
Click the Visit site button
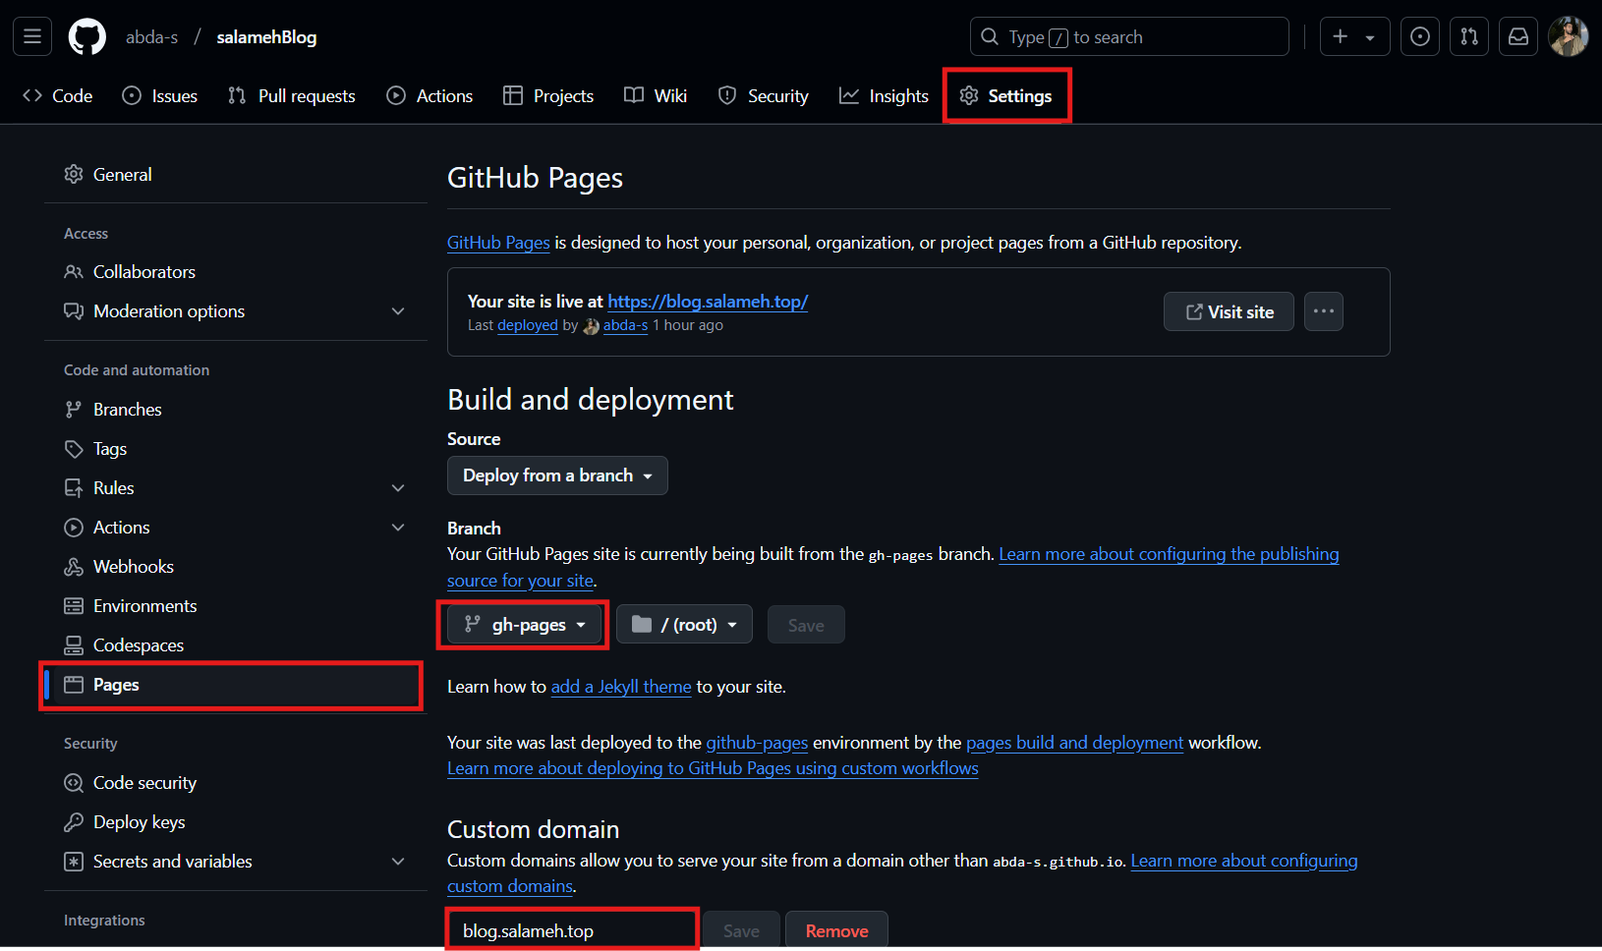[x=1229, y=311]
